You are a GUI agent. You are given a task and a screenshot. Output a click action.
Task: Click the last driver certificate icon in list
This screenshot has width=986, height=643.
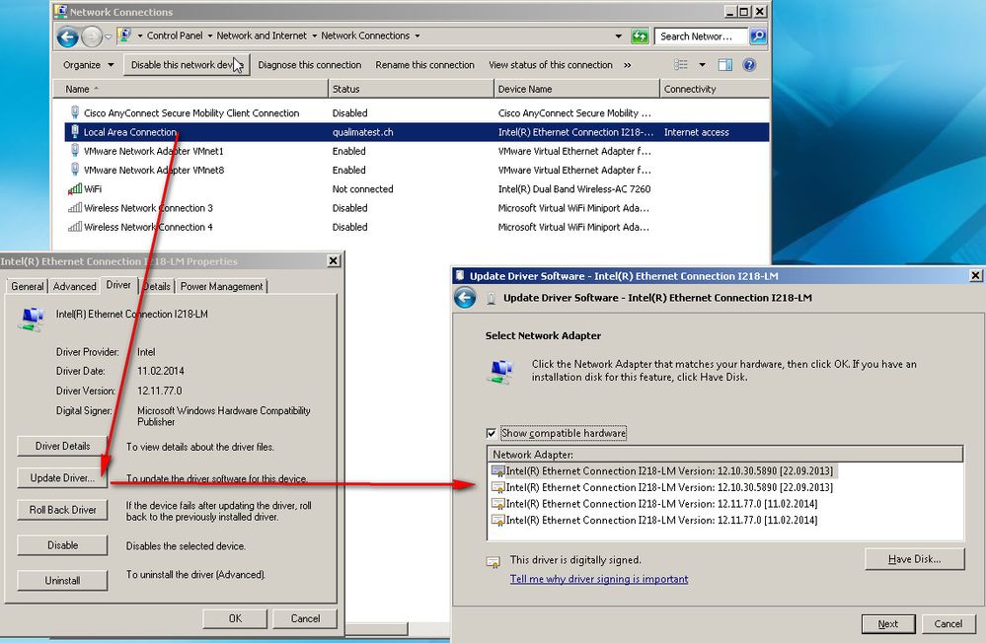[x=498, y=520]
